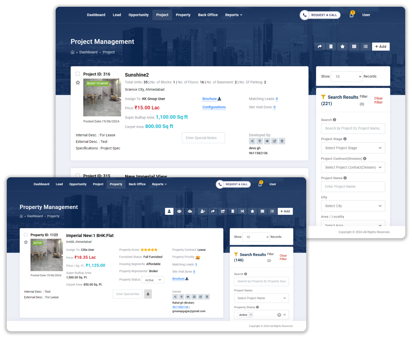412x338 pixels.
Task: Click the Clear Filter button in Search Results
Action: [378, 100]
